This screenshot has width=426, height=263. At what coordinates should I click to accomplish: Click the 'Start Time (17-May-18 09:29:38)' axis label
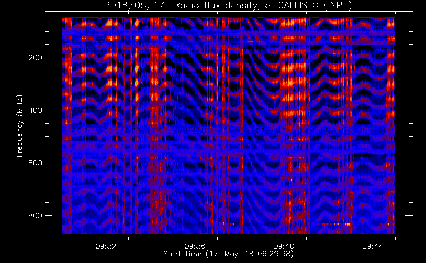(x=228, y=254)
